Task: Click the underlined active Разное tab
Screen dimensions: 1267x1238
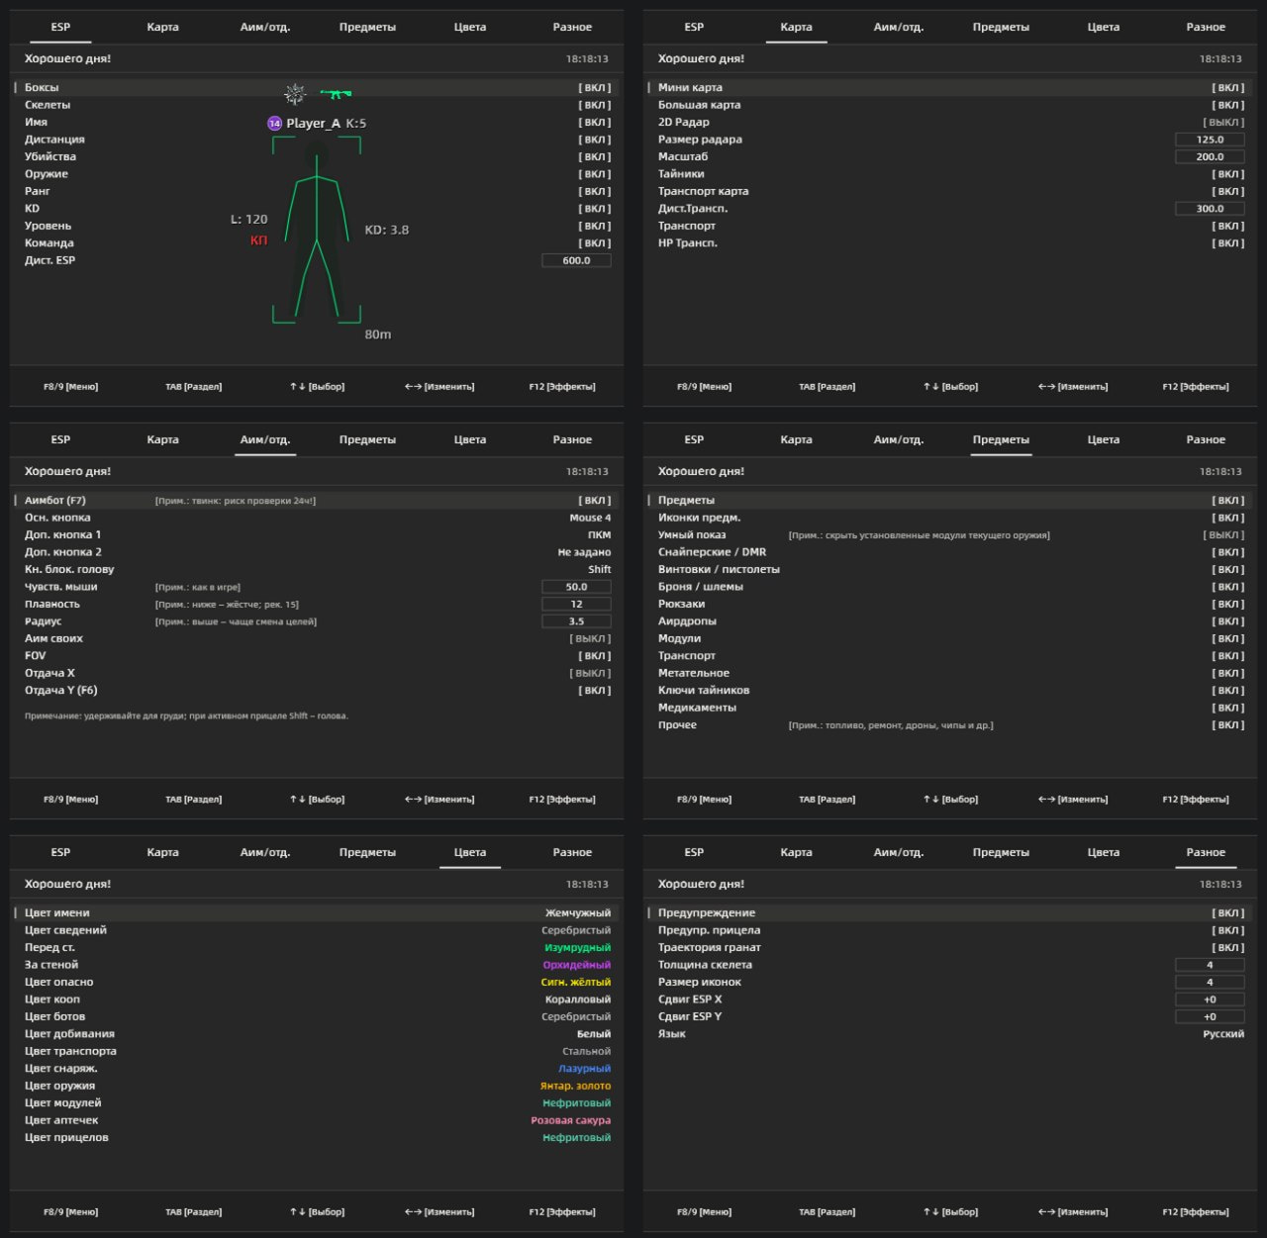Action: (x=1206, y=853)
